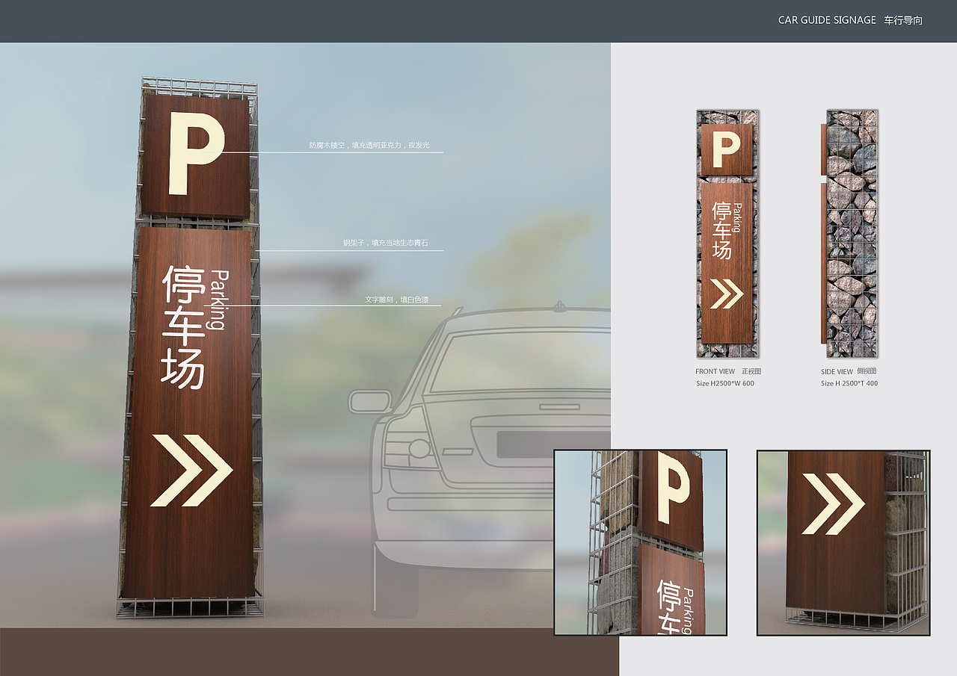
Task: Click the "停车场" text in the front view drawing
Action: click(x=721, y=230)
